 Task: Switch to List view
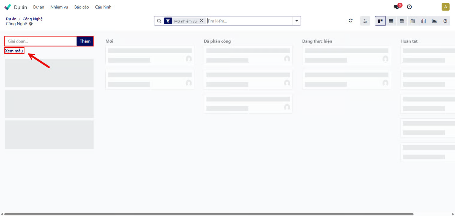pos(391,21)
